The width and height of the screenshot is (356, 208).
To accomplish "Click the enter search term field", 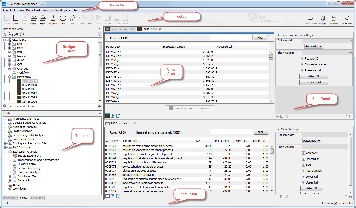I will [x=53, y=106].
